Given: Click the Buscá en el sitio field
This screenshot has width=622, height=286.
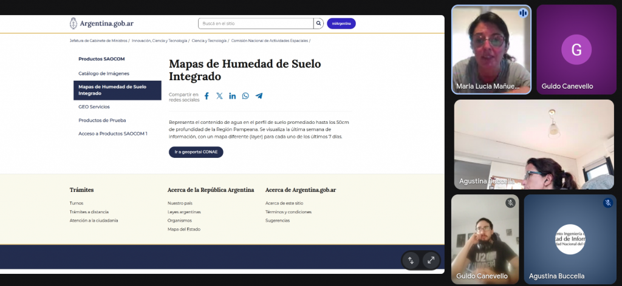Looking at the screenshot, I should 255,24.
